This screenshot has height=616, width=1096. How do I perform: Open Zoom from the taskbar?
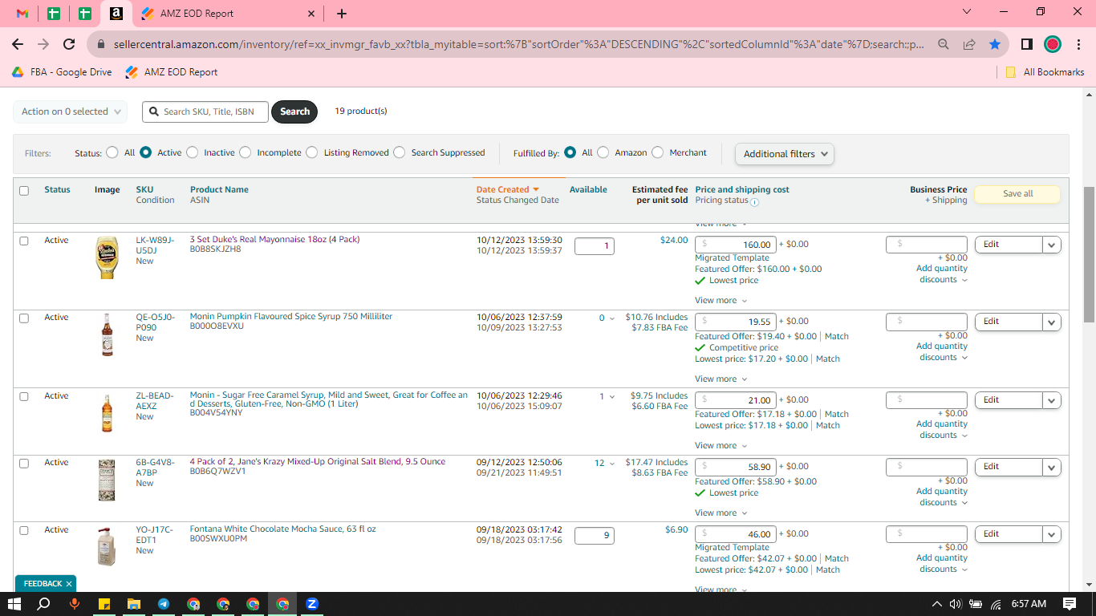tap(312, 604)
